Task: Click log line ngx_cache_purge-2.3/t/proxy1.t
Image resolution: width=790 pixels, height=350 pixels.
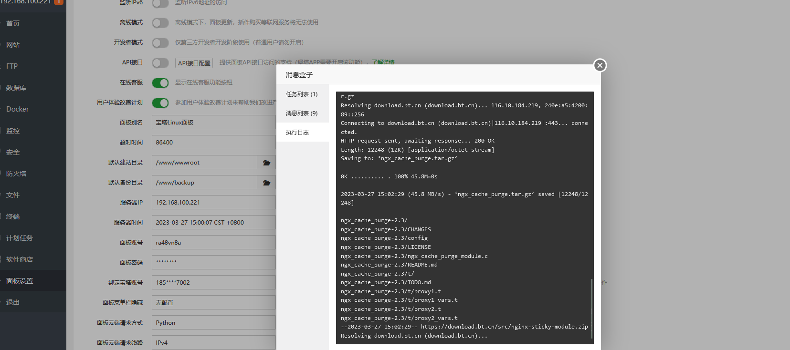Action: [x=391, y=291]
